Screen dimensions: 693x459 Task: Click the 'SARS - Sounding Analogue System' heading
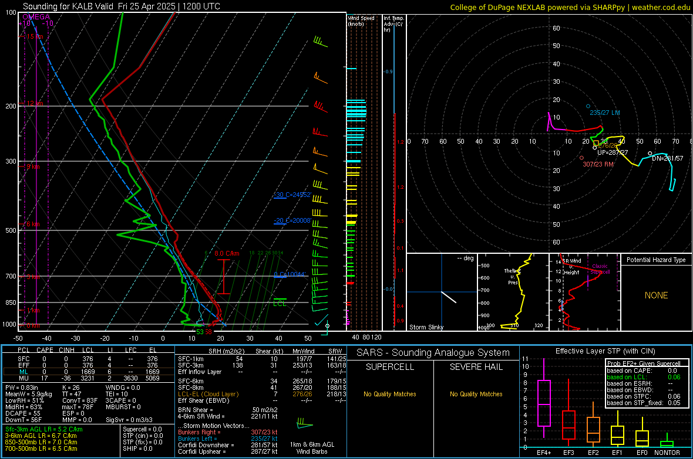coord(433,353)
